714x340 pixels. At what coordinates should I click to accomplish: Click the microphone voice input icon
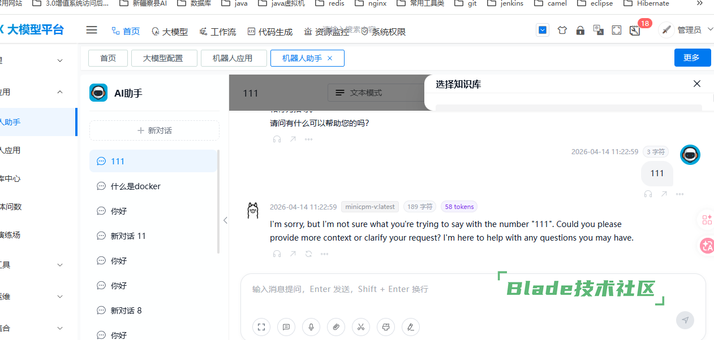click(311, 326)
